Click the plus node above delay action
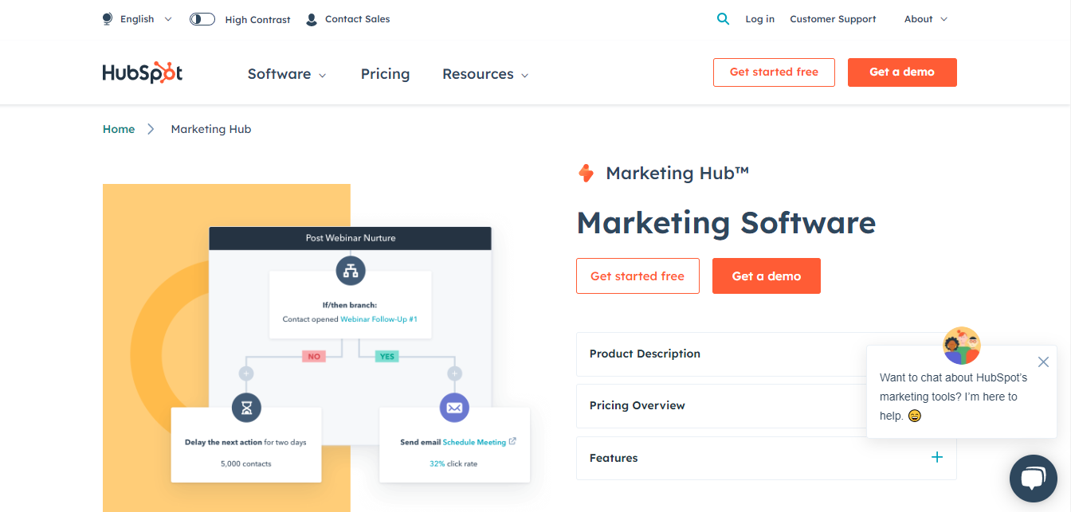The image size is (1071, 512). point(246,373)
